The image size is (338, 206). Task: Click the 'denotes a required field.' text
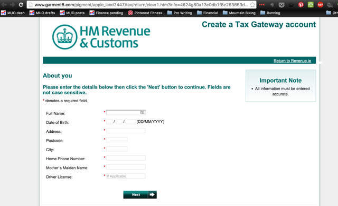pos(67,101)
